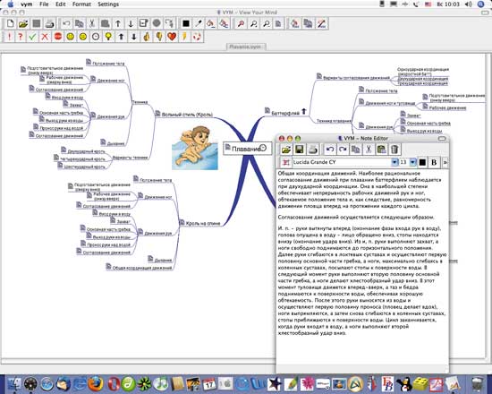Open the Apple menu
Image resolution: width=492 pixels, height=394 pixels.
[x=11, y=4]
